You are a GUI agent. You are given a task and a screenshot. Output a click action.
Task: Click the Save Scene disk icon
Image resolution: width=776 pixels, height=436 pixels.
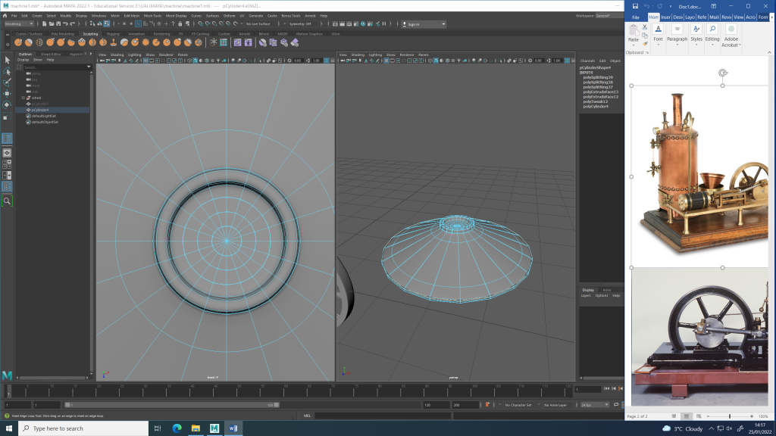58,23
